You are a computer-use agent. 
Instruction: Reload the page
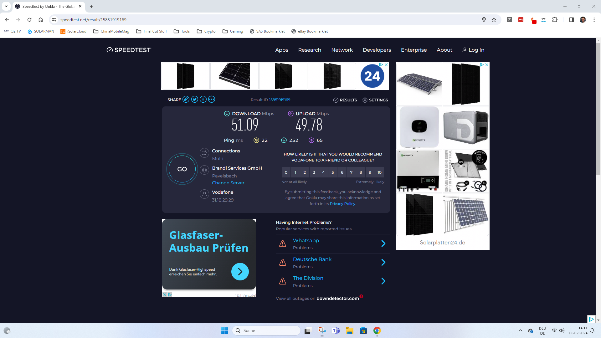pos(29,20)
